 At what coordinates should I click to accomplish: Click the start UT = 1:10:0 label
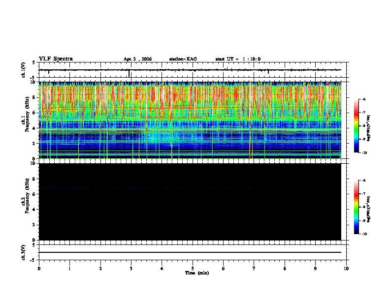click(x=238, y=59)
